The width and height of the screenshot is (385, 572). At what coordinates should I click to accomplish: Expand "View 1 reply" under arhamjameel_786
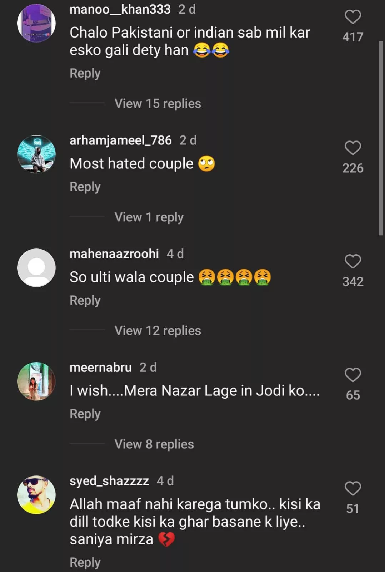149,217
